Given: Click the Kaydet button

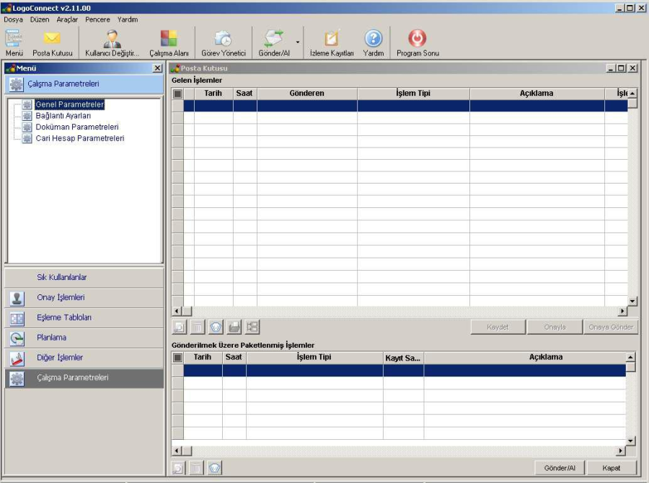Looking at the screenshot, I should tap(498, 328).
